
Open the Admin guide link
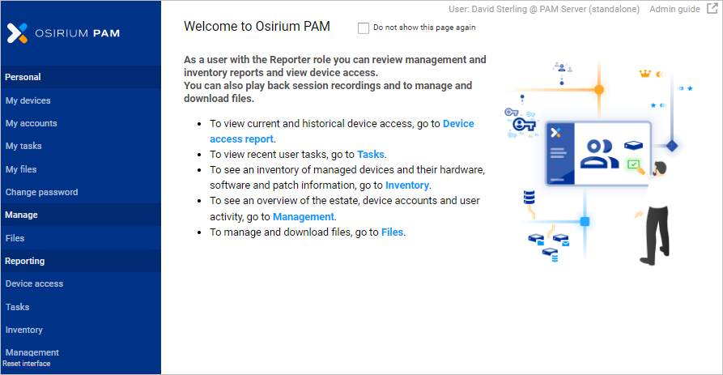(x=674, y=9)
